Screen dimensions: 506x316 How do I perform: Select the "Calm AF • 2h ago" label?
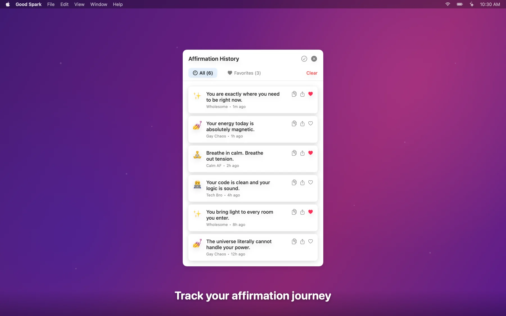pos(223,166)
